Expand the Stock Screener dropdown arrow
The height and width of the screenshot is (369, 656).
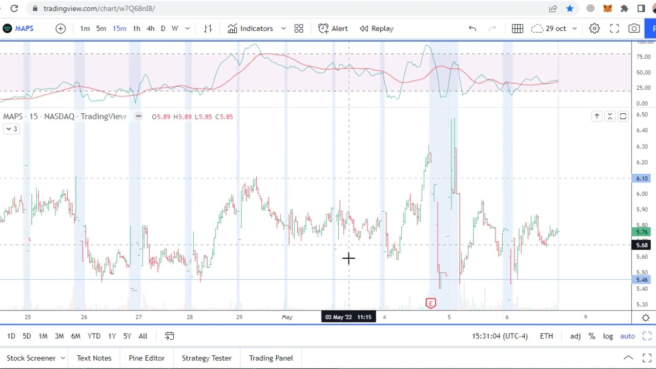tap(63, 358)
